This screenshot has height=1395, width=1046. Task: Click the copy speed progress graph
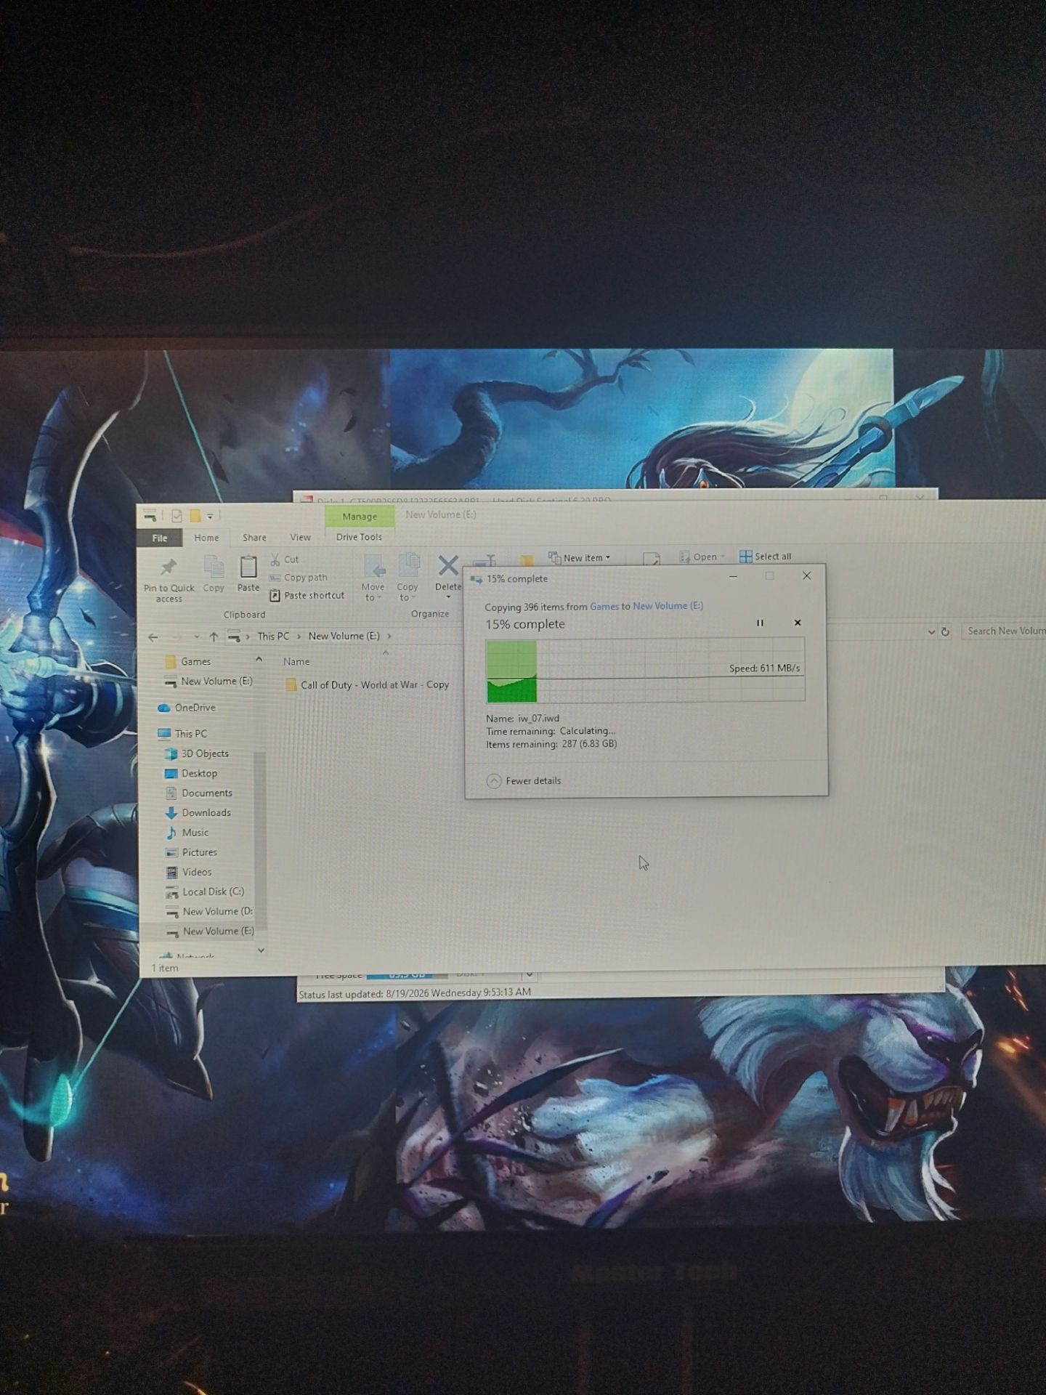(x=645, y=671)
